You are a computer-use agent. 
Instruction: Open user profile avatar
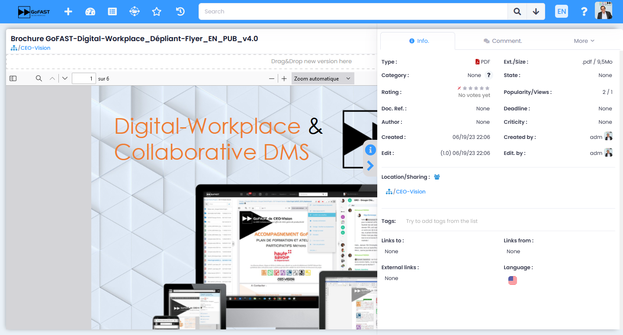click(604, 11)
